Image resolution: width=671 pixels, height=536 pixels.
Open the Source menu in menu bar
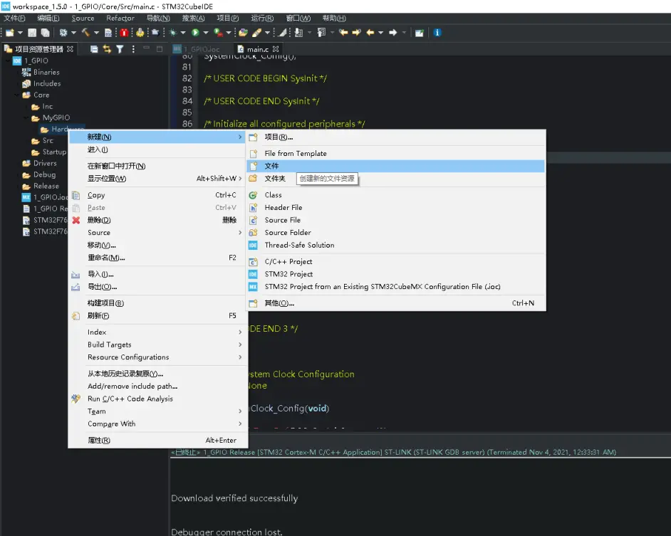(83, 18)
